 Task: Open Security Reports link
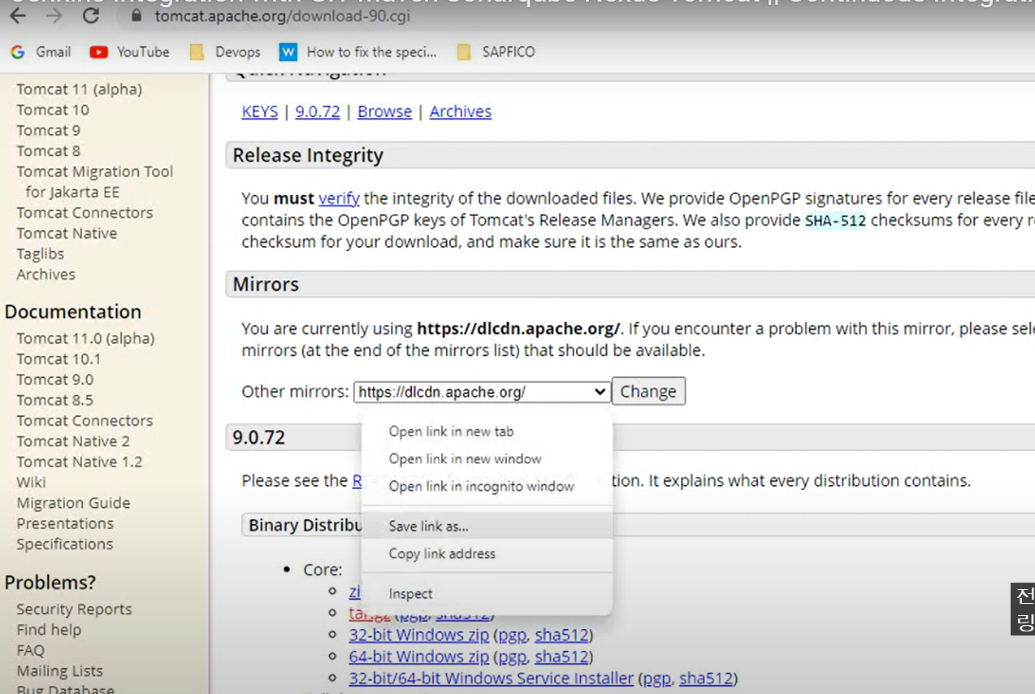pyautogui.click(x=74, y=609)
